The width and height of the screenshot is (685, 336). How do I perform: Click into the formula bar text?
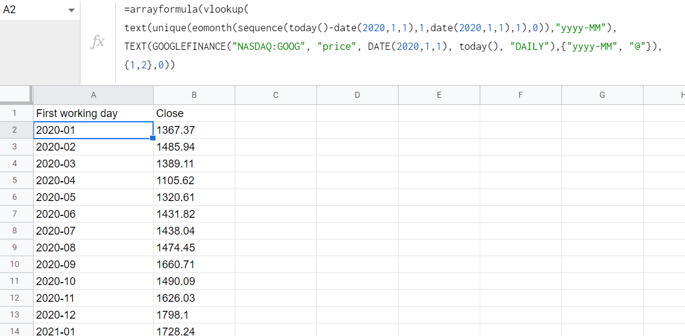point(393,38)
